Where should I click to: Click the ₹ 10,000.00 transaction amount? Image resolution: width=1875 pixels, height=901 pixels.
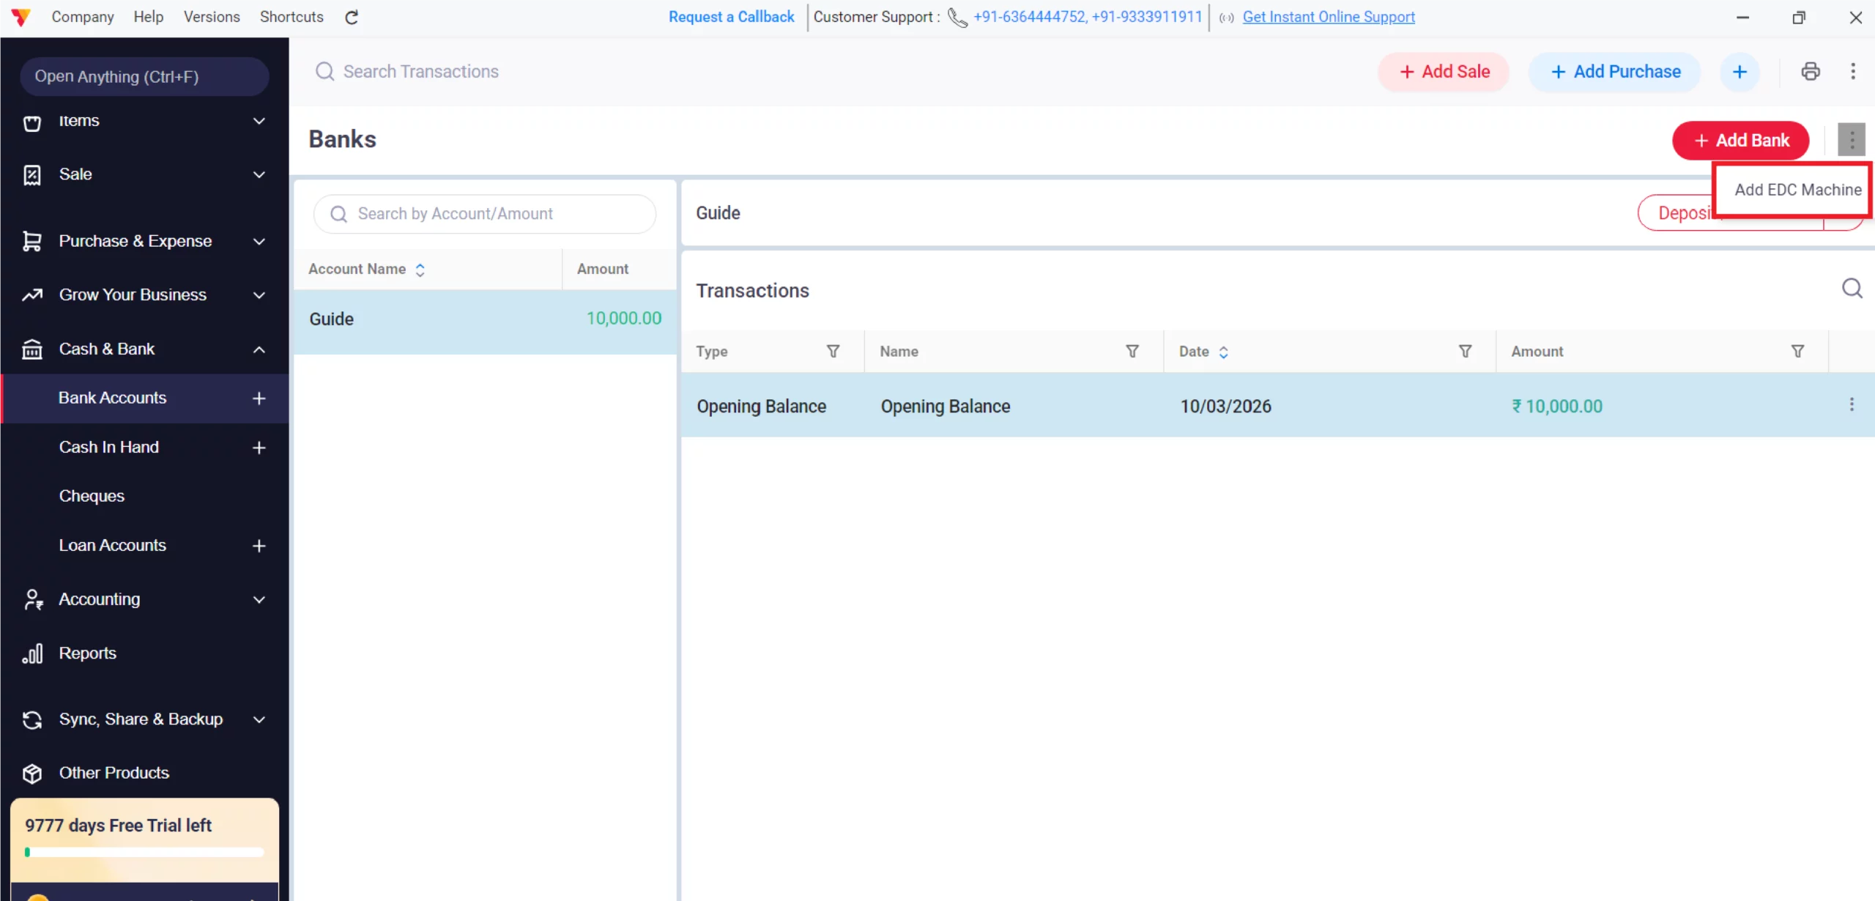[x=1556, y=407]
